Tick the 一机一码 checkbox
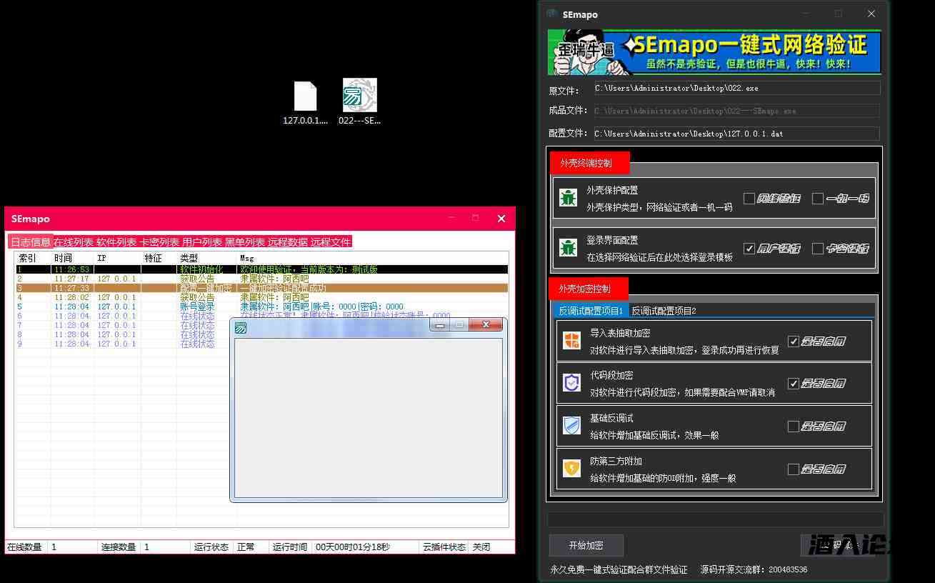This screenshot has width=935, height=583. click(818, 199)
